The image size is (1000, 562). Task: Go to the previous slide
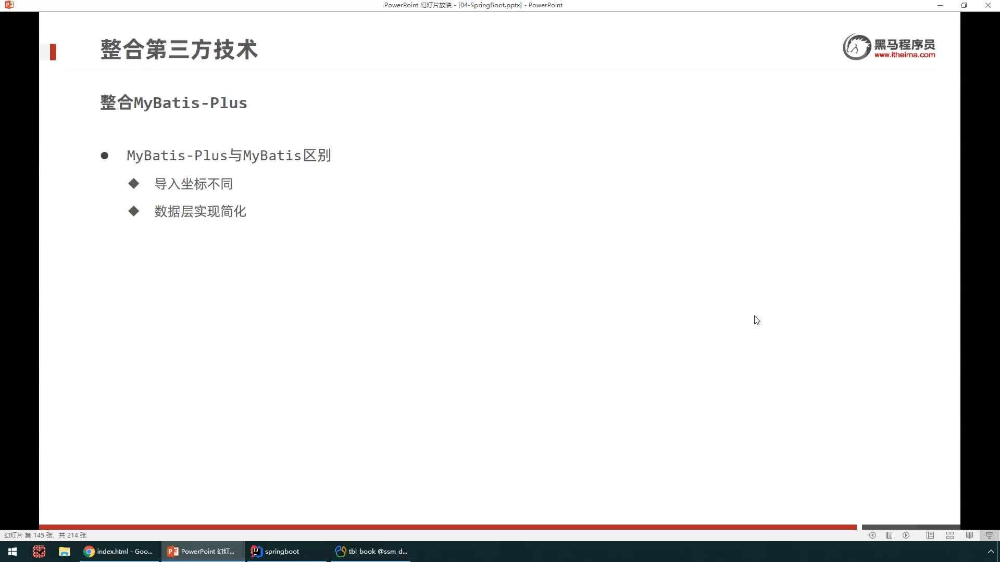click(872, 535)
